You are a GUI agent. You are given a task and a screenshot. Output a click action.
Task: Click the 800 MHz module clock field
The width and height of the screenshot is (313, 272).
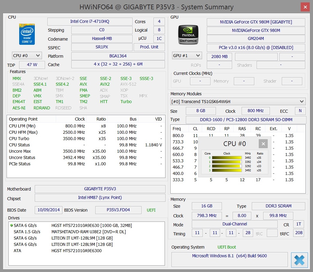[255, 111]
